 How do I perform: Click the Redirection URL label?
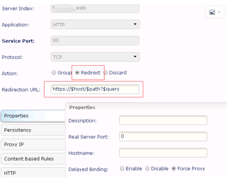click(x=21, y=90)
